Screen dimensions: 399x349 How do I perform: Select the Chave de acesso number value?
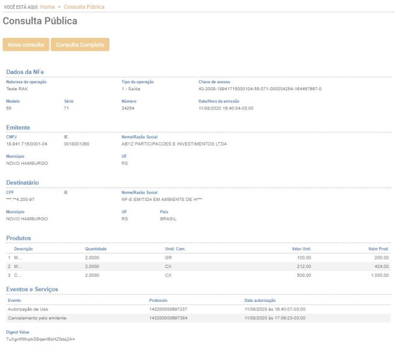pyautogui.click(x=260, y=89)
